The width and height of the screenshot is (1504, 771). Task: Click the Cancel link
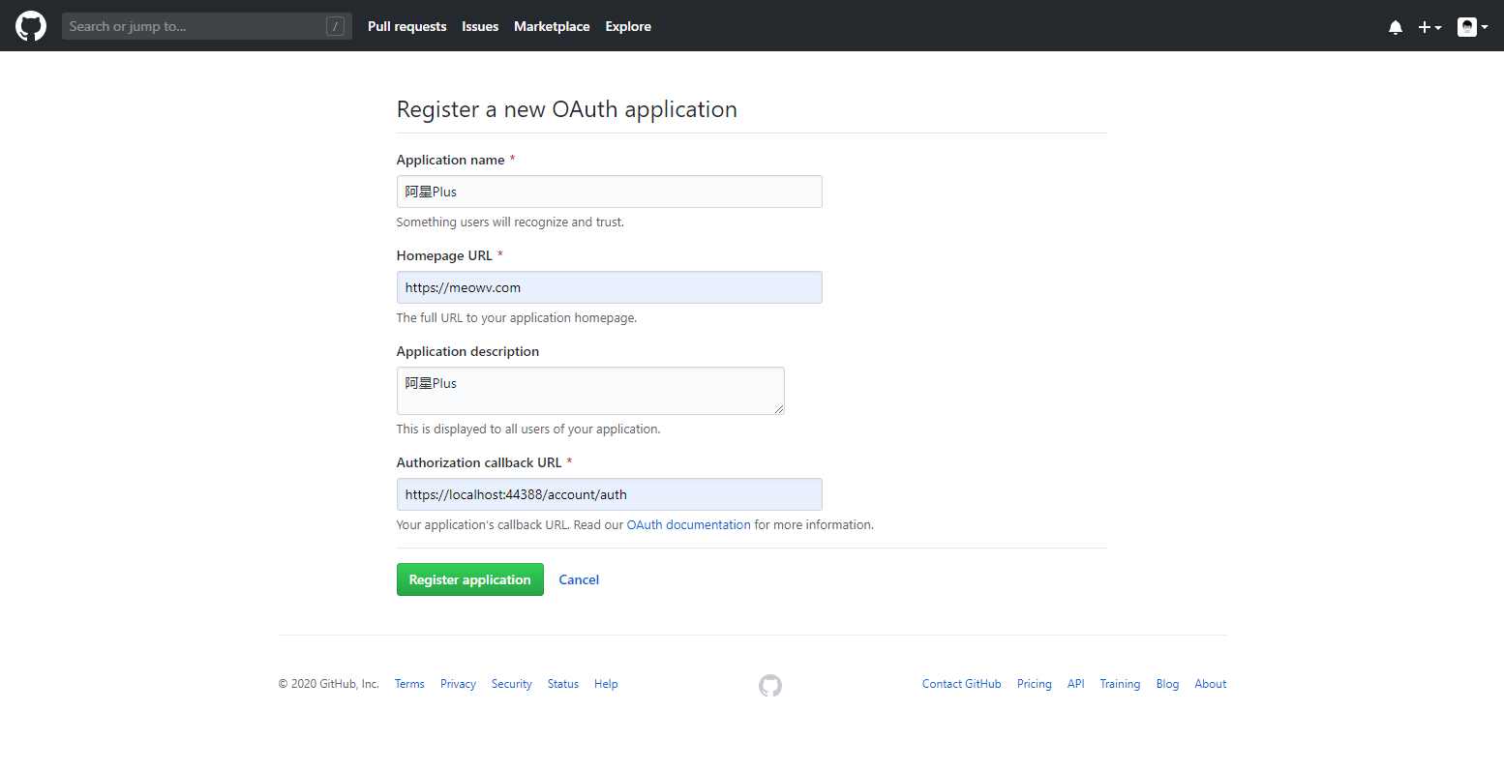pyautogui.click(x=579, y=579)
